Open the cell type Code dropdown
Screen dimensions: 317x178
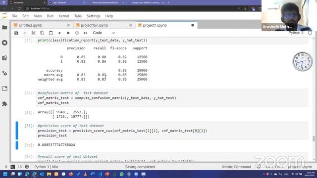(104, 33)
